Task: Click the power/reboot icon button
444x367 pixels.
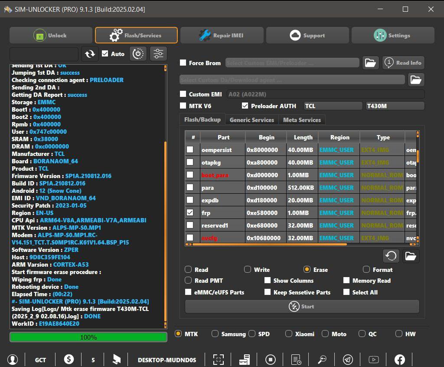Action: tap(138, 54)
